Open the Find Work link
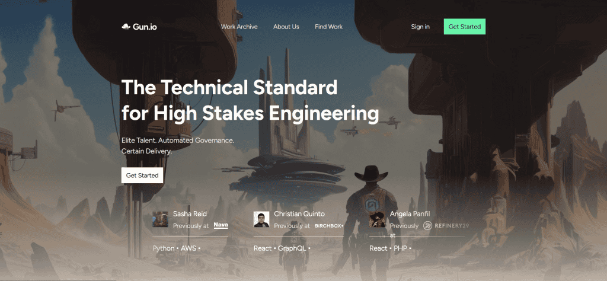 (x=328, y=27)
